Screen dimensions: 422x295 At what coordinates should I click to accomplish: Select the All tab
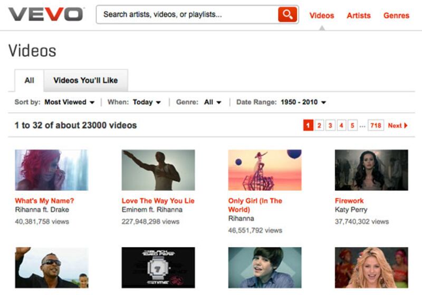click(30, 80)
